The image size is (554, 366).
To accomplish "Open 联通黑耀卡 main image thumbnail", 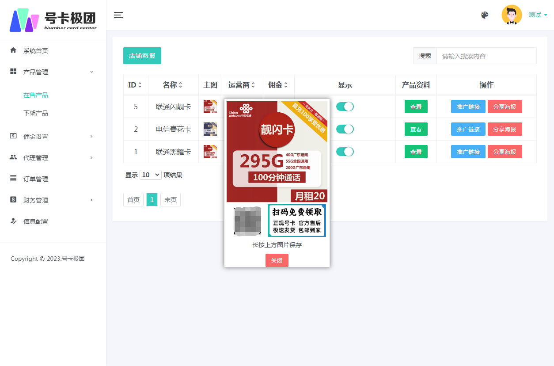I will (x=210, y=152).
